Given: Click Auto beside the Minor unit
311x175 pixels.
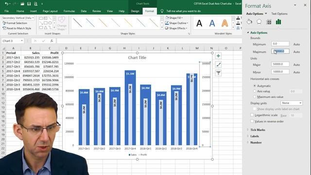Looking at the screenshot, I should (x=296, y=72).
